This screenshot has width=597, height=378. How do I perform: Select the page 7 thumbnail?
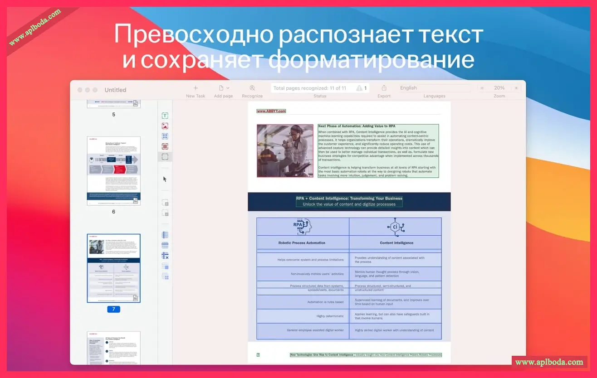pyautogui.click(x=113, y=268)
